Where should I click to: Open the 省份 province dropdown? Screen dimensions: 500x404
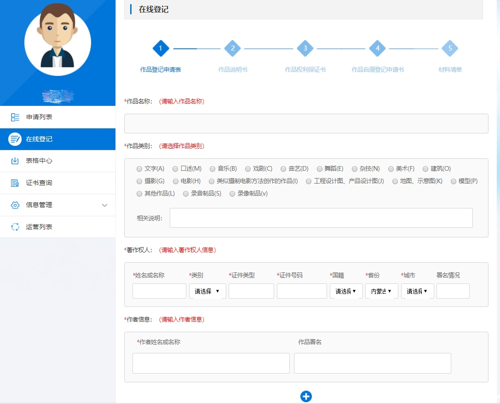click(x=381, y=291)
